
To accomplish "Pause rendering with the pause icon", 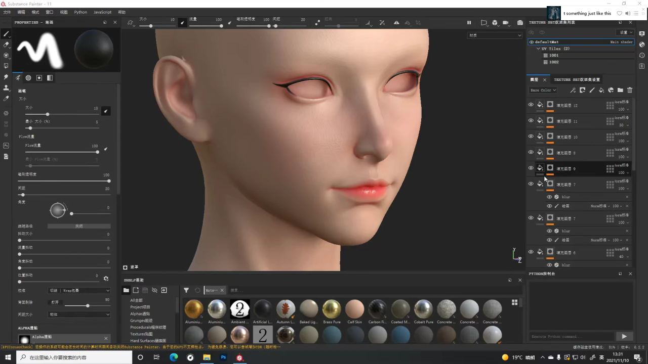I will point(469,22).
